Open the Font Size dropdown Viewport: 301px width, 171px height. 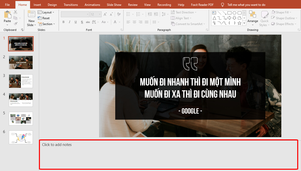point(99,14)
